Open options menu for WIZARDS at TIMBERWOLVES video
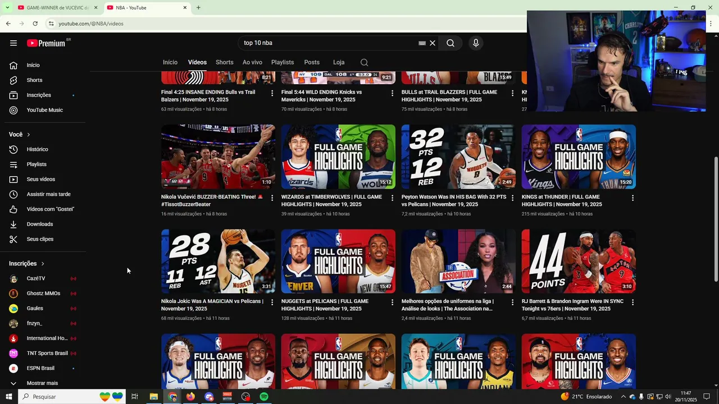 point(393,198)
